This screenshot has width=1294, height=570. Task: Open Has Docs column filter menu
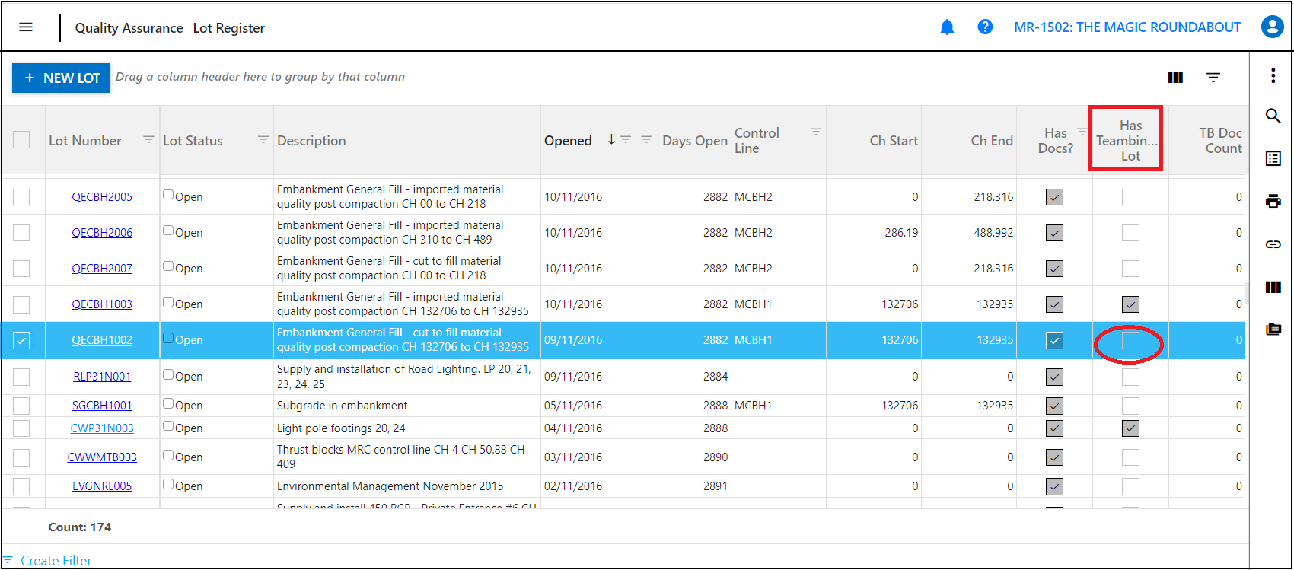(1082, 132)
